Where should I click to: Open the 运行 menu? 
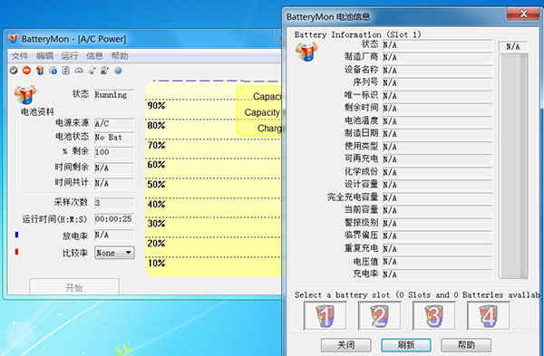[70, 56]
